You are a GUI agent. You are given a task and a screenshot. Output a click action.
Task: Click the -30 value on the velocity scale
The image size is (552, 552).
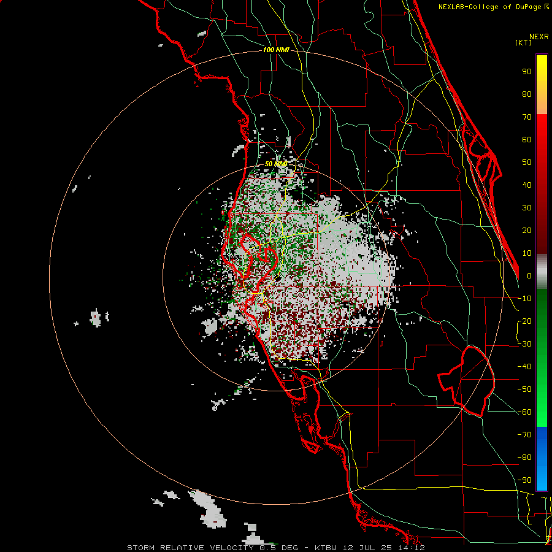click(524, 344)
